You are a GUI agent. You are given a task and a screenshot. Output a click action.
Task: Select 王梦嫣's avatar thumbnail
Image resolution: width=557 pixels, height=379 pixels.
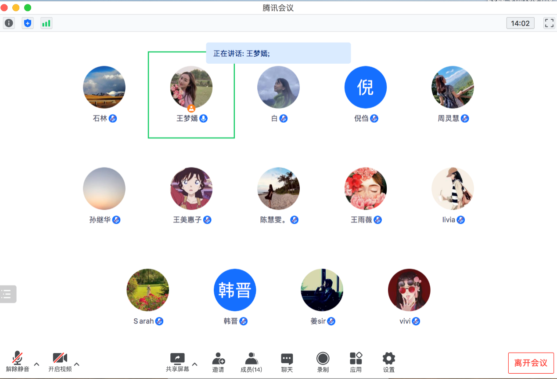coord(191,87)
